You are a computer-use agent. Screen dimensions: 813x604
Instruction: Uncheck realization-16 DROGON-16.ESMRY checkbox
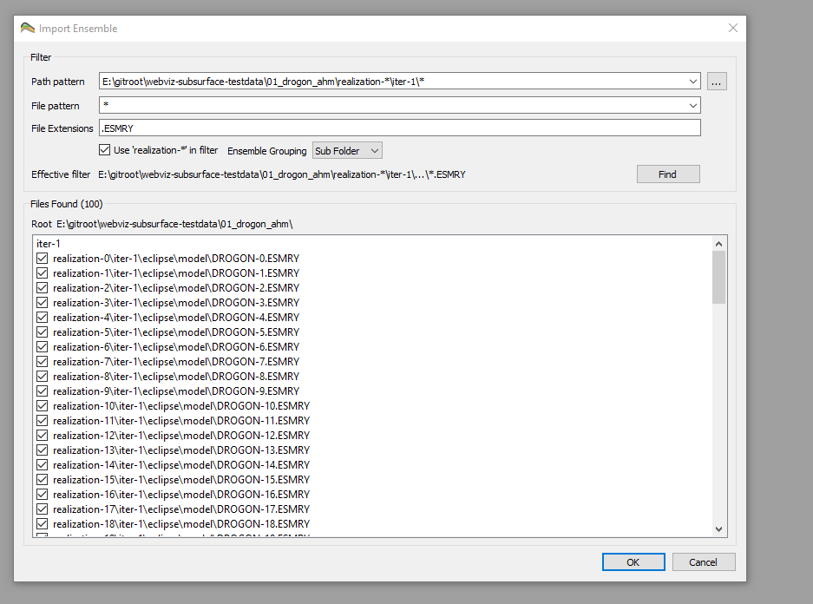click(43, 495)
